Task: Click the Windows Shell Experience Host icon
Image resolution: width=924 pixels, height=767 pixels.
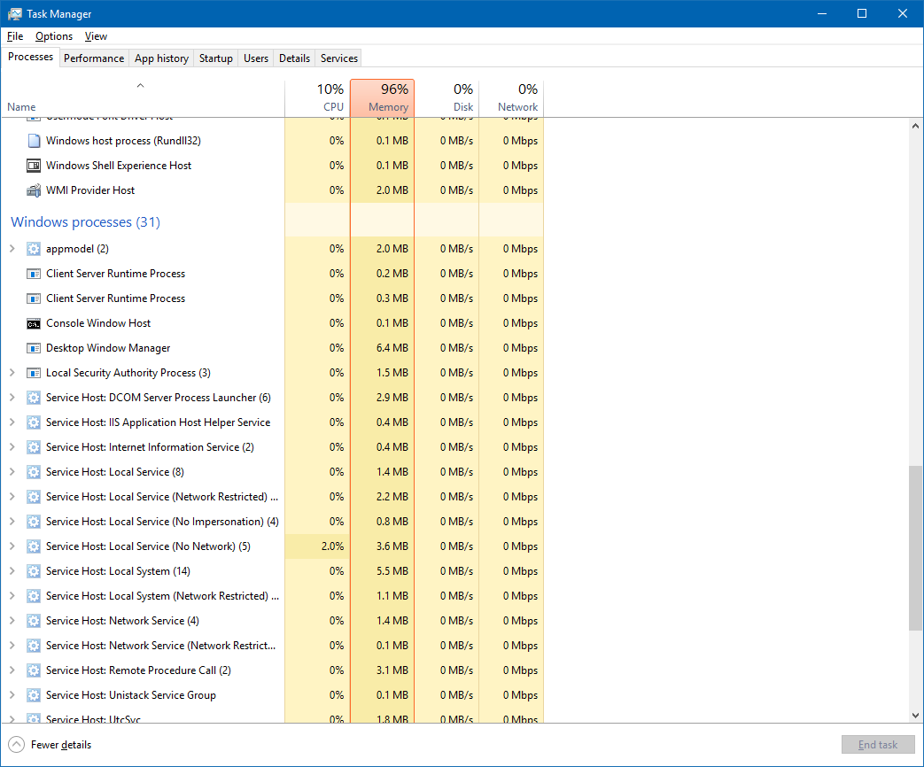Action: pyautogui.click(x=35, y=166)
